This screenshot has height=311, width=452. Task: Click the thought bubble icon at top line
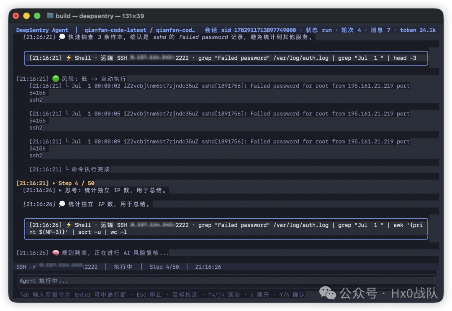click(62, 37)
